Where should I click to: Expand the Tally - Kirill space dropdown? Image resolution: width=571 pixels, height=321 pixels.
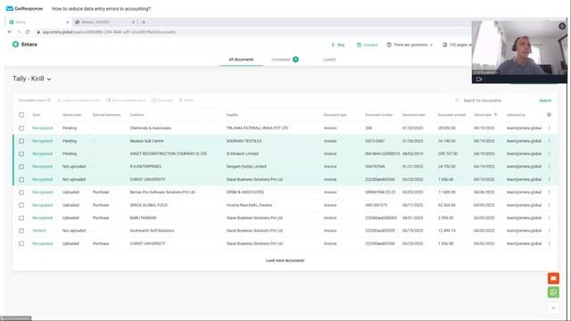point(32,78)
